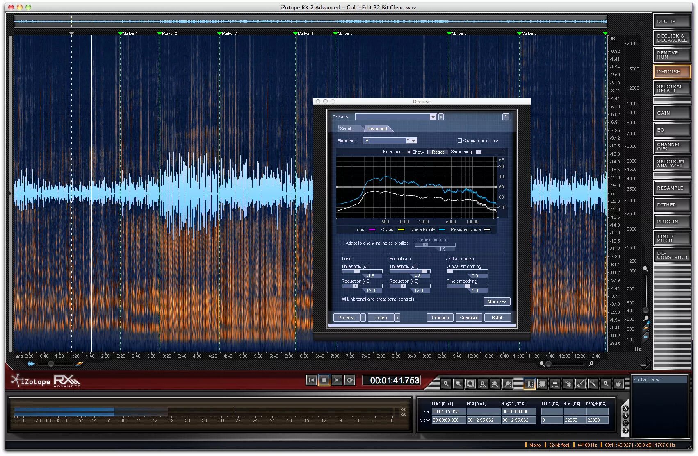Select the zoom tool next to the hand
The width and height of the screenshot is (698, 456).
pyautogui.click(x=606, y=383)
